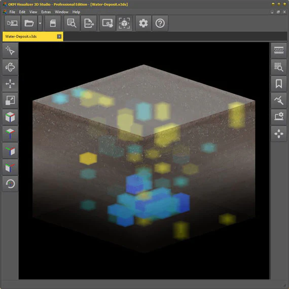Open the File menu
This screenshot has height=289, width=289.
coord(12,12)
